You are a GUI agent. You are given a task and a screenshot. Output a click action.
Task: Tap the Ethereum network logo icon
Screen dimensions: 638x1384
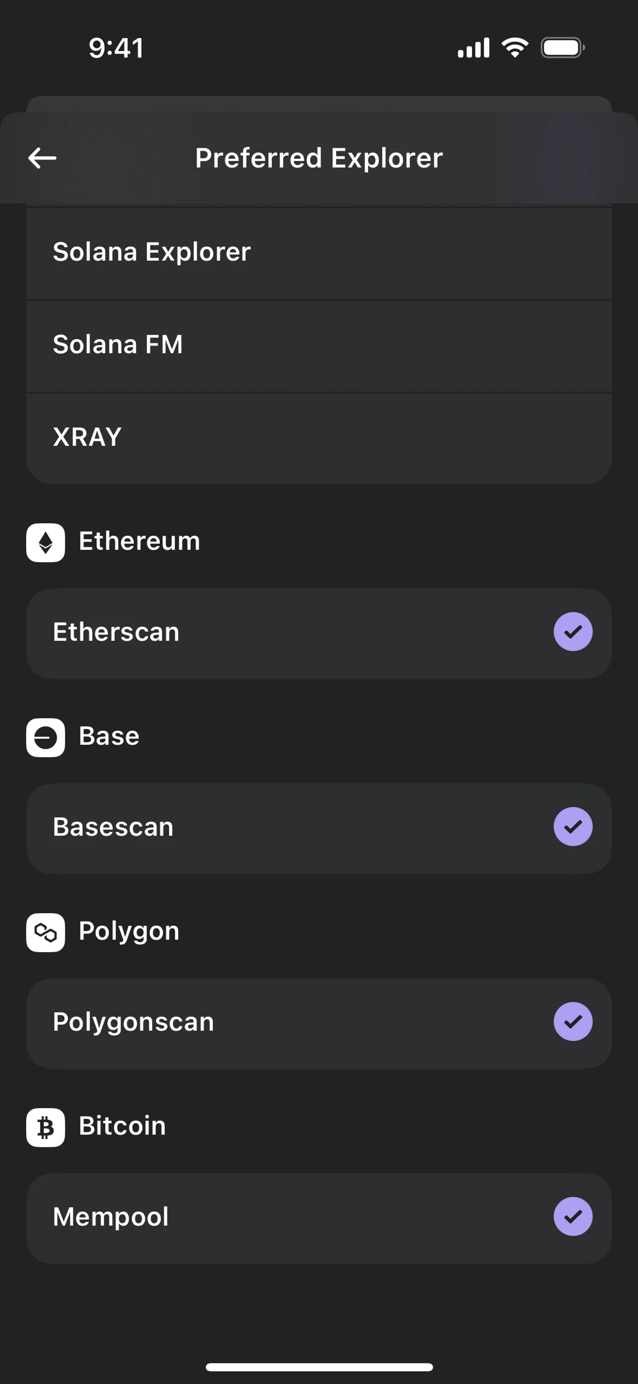point(46,543)
